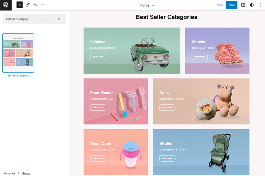The image size is (265, 176).
Task: Click the View link
Action: (x=220, y=5)
